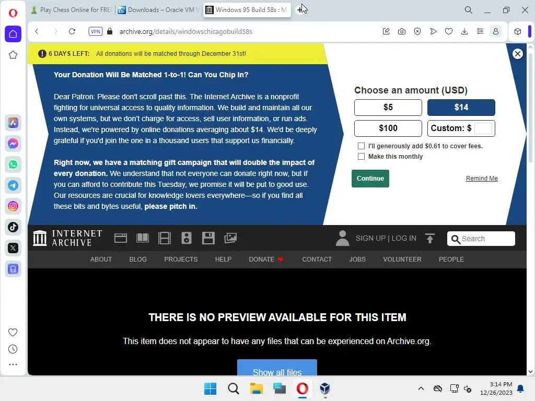Click the Remind Me link

pos(482,179)
